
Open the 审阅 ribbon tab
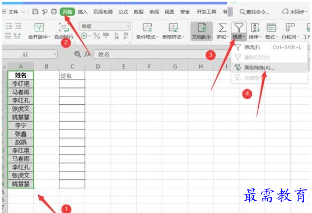[154, 12]
